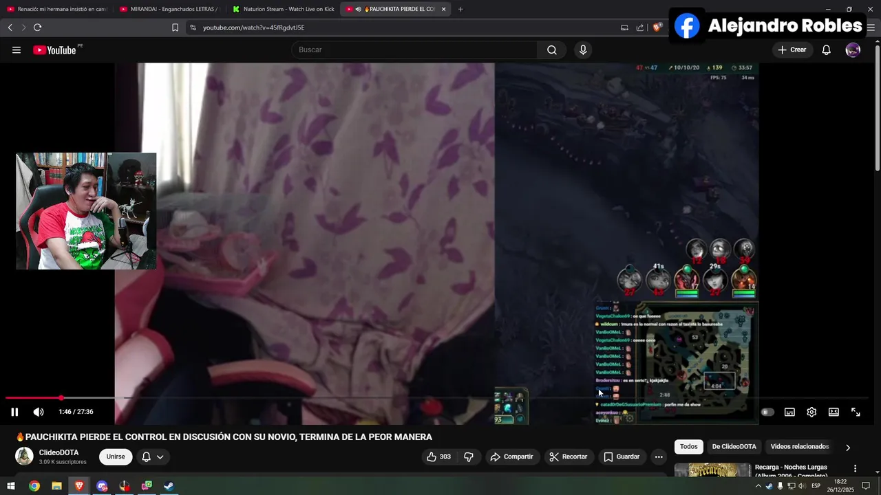The width and height of the screenshot is (881, 495).
Task: Click the page vertical scrollbar
Action: point(877,107)
